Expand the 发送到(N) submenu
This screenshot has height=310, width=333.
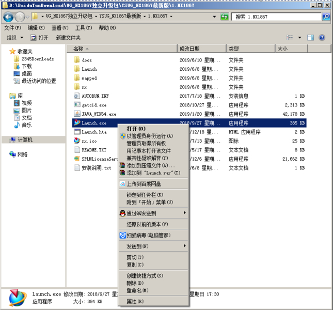point(153,246)
